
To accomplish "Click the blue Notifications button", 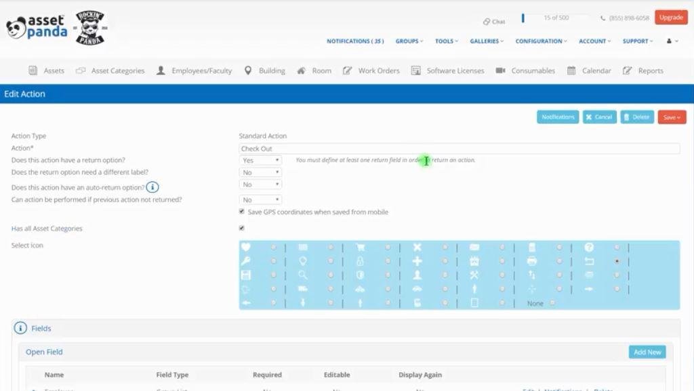I will tap(558, 117).
